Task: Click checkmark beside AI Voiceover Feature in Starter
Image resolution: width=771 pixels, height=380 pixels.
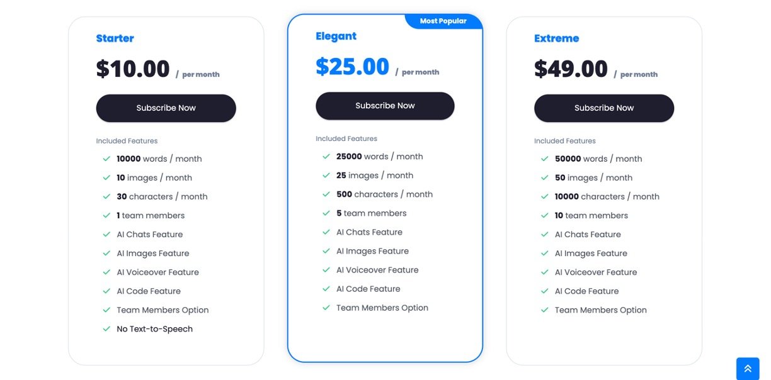Action: pos(106,272)
